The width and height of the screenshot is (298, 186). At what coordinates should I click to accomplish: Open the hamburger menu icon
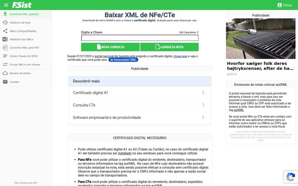pyautogui.click(x=6, y=5)
